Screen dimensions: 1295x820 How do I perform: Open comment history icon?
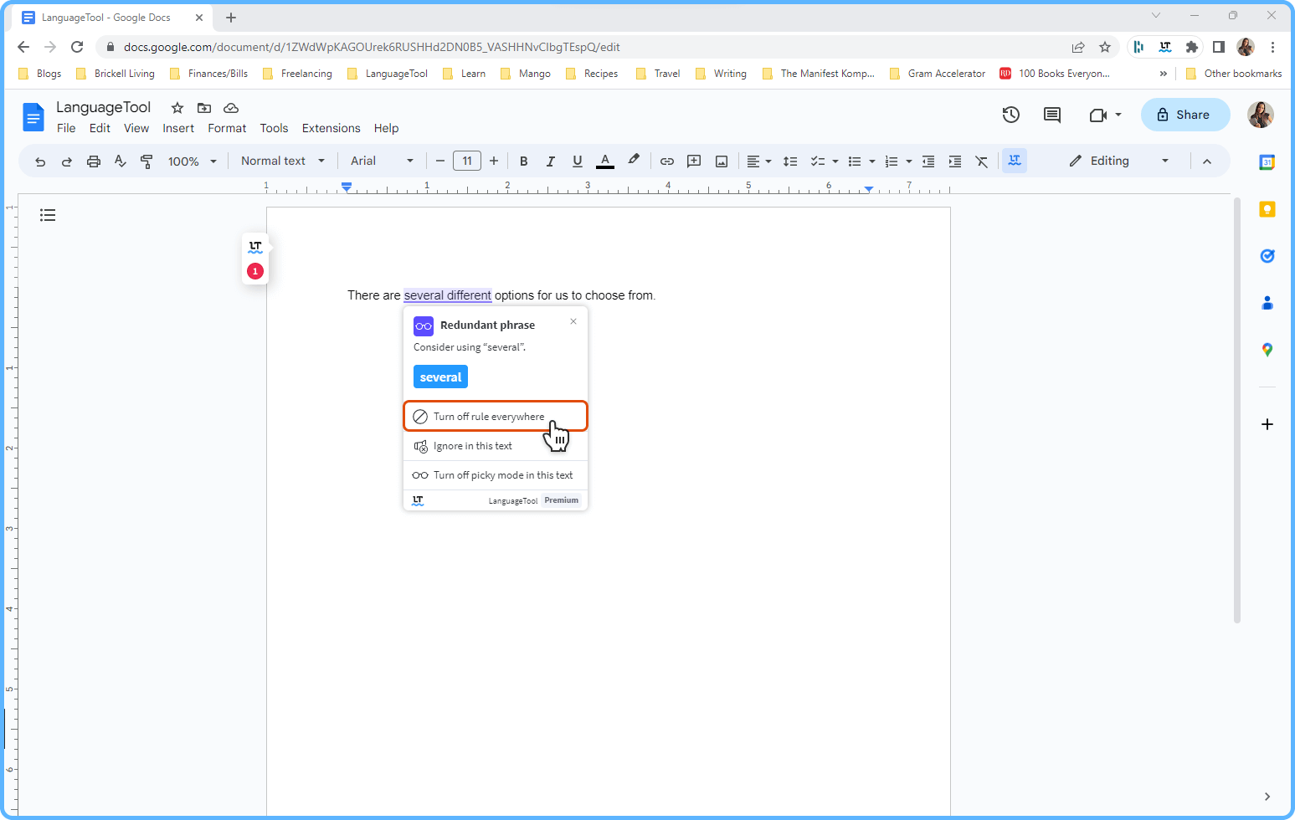click(x=1052, y=115)
